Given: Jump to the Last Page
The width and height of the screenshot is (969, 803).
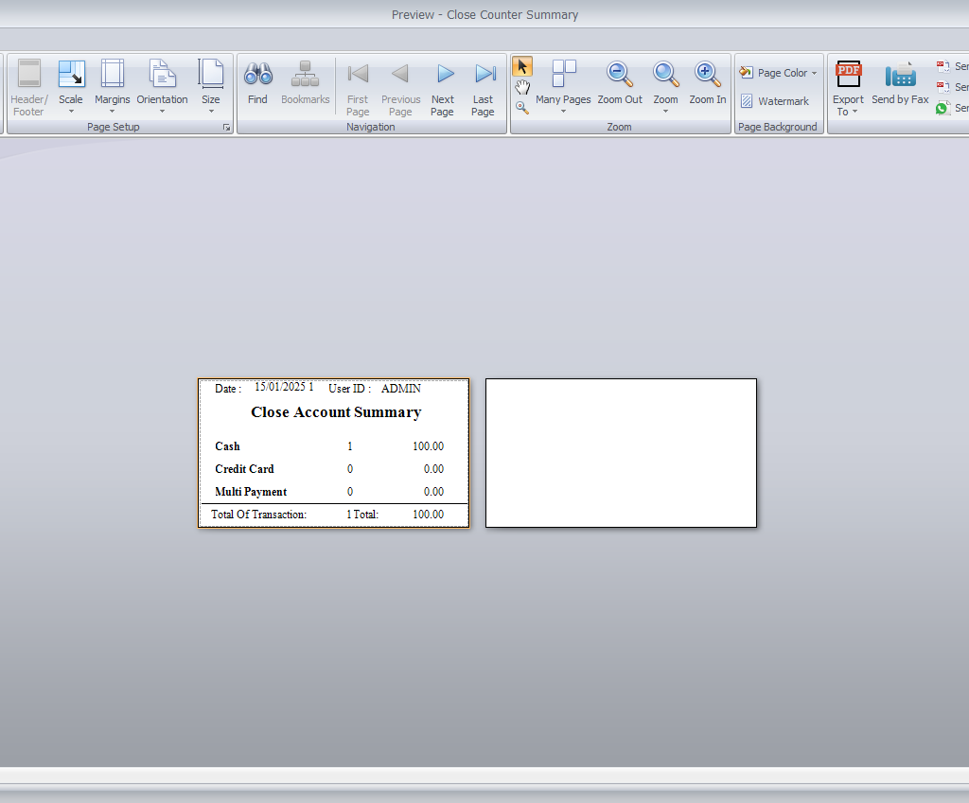Looking at the screenshot, I should [x=483, y=83].
